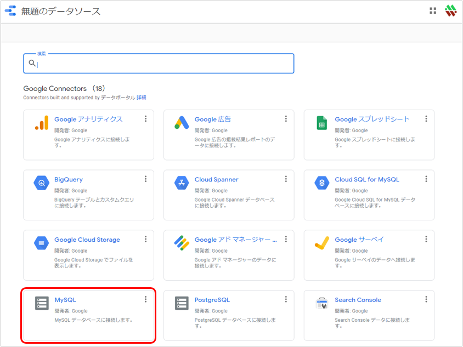Click the Google サーベイ checkmark icon

click(x=322, y=243)
